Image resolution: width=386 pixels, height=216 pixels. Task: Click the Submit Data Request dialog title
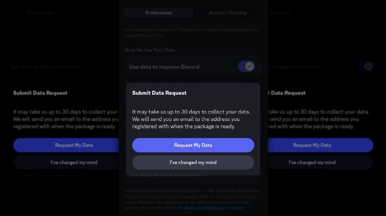[159, 93]
